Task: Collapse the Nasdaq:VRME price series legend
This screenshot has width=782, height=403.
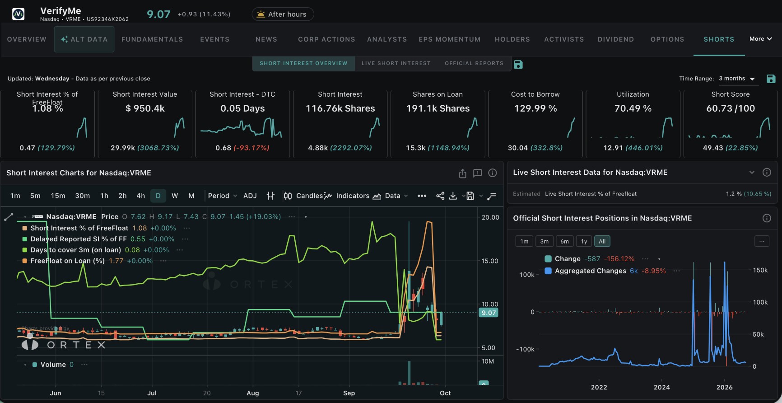Action: click(25, 217)
